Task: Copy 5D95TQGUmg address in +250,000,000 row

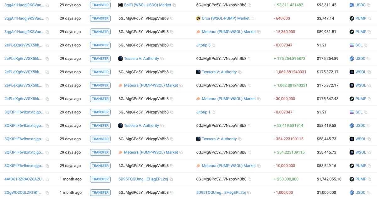Action: [171, 179]
